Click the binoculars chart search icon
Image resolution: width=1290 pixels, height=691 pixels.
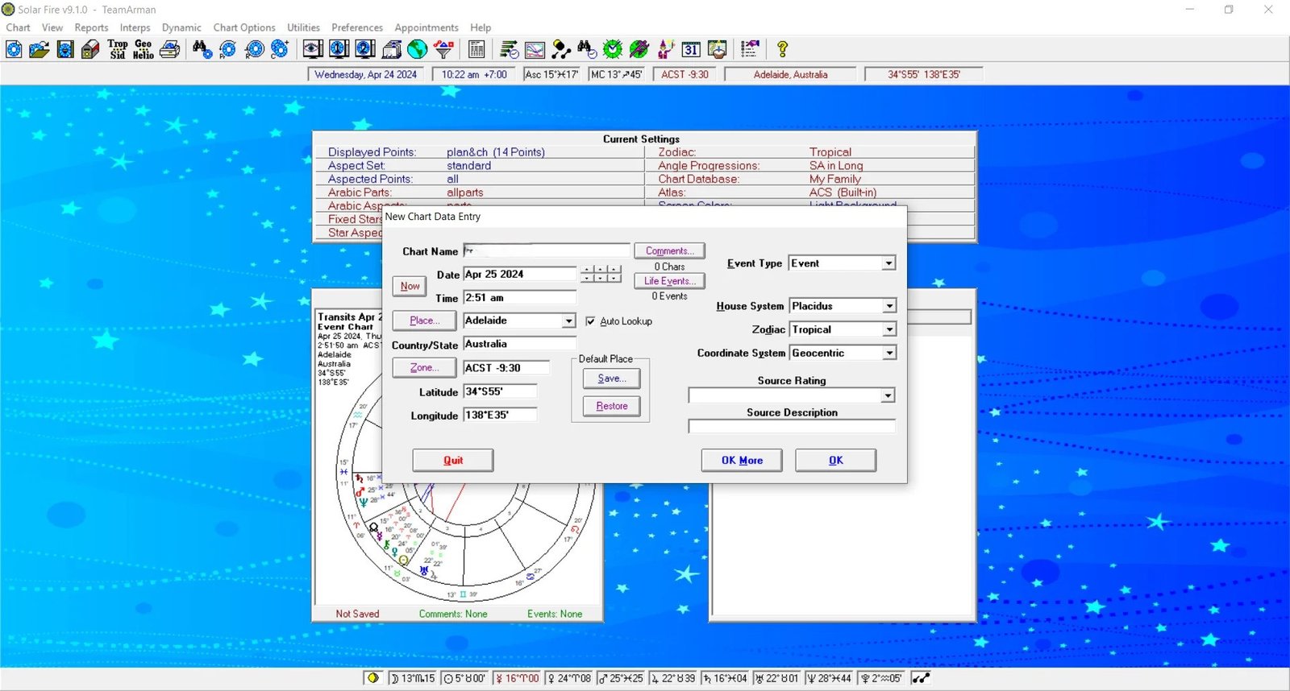(202, 50)
